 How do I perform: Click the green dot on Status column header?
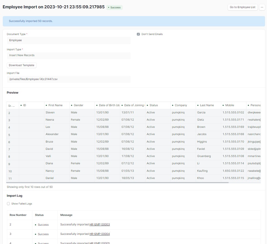[x=147, y=105]
